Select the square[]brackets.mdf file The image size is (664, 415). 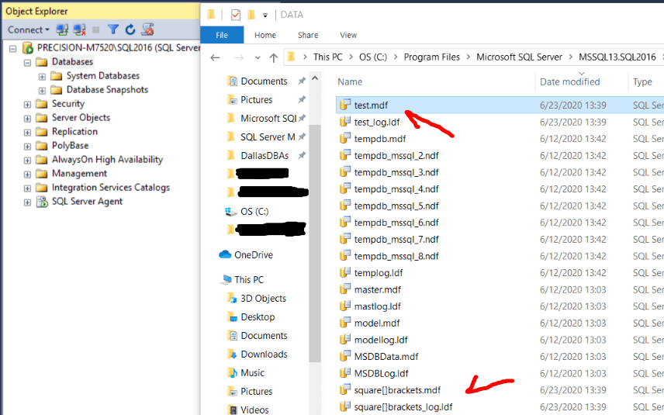point(397,390)
